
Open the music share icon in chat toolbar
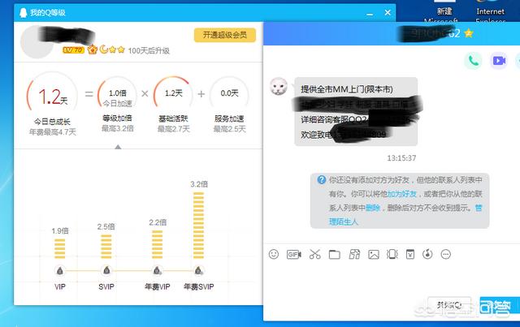point(427,254)
